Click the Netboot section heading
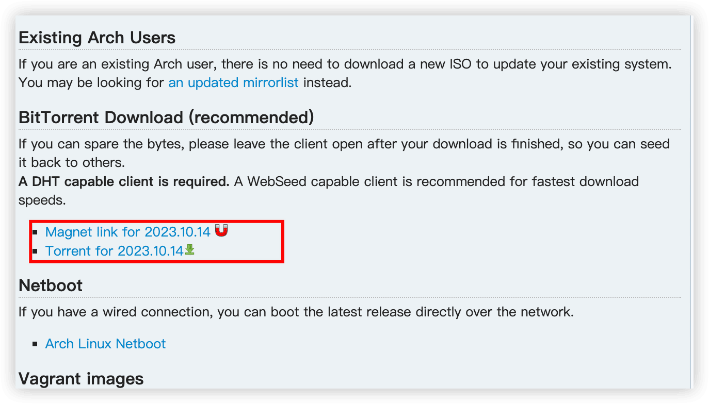This screenshot has width=709, height=404. pyautogui.click(x=50, y=285)
